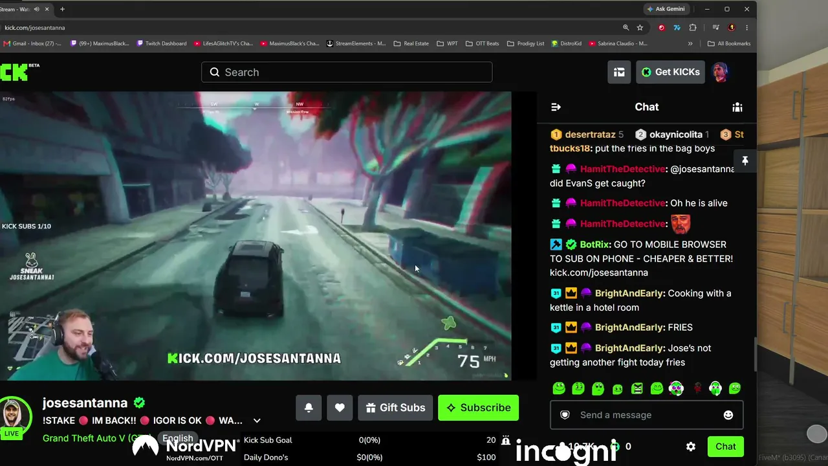
Task: Click the Ask Gemini button
Action: coord(666,9)
